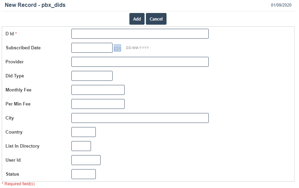The width and height of the screenshot is (299, 188).
Task: Click the Cancel button
Action: (156, 19)
